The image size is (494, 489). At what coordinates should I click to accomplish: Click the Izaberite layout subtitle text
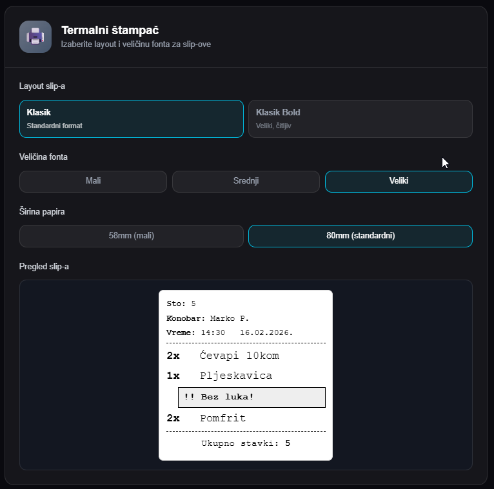136,44
